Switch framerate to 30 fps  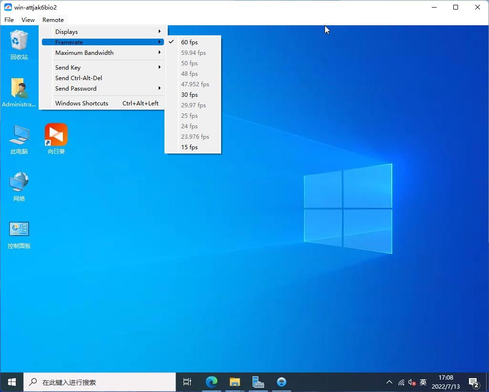189,95
